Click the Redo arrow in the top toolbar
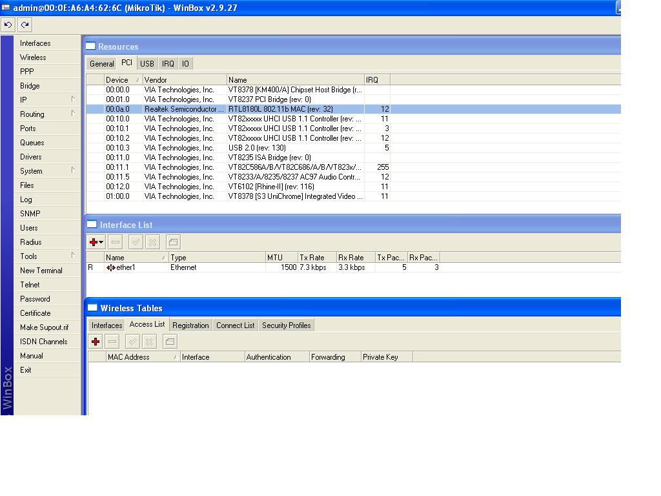 click(25, 25)
